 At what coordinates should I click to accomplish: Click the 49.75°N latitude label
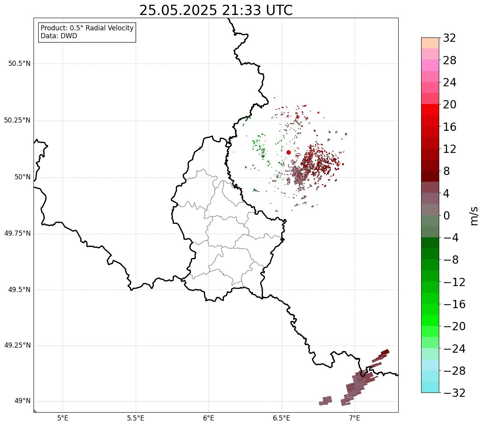pos(17,233)
